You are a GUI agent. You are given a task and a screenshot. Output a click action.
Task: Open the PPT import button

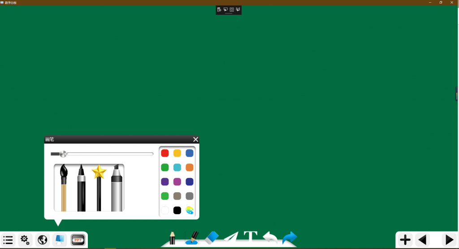78,240
